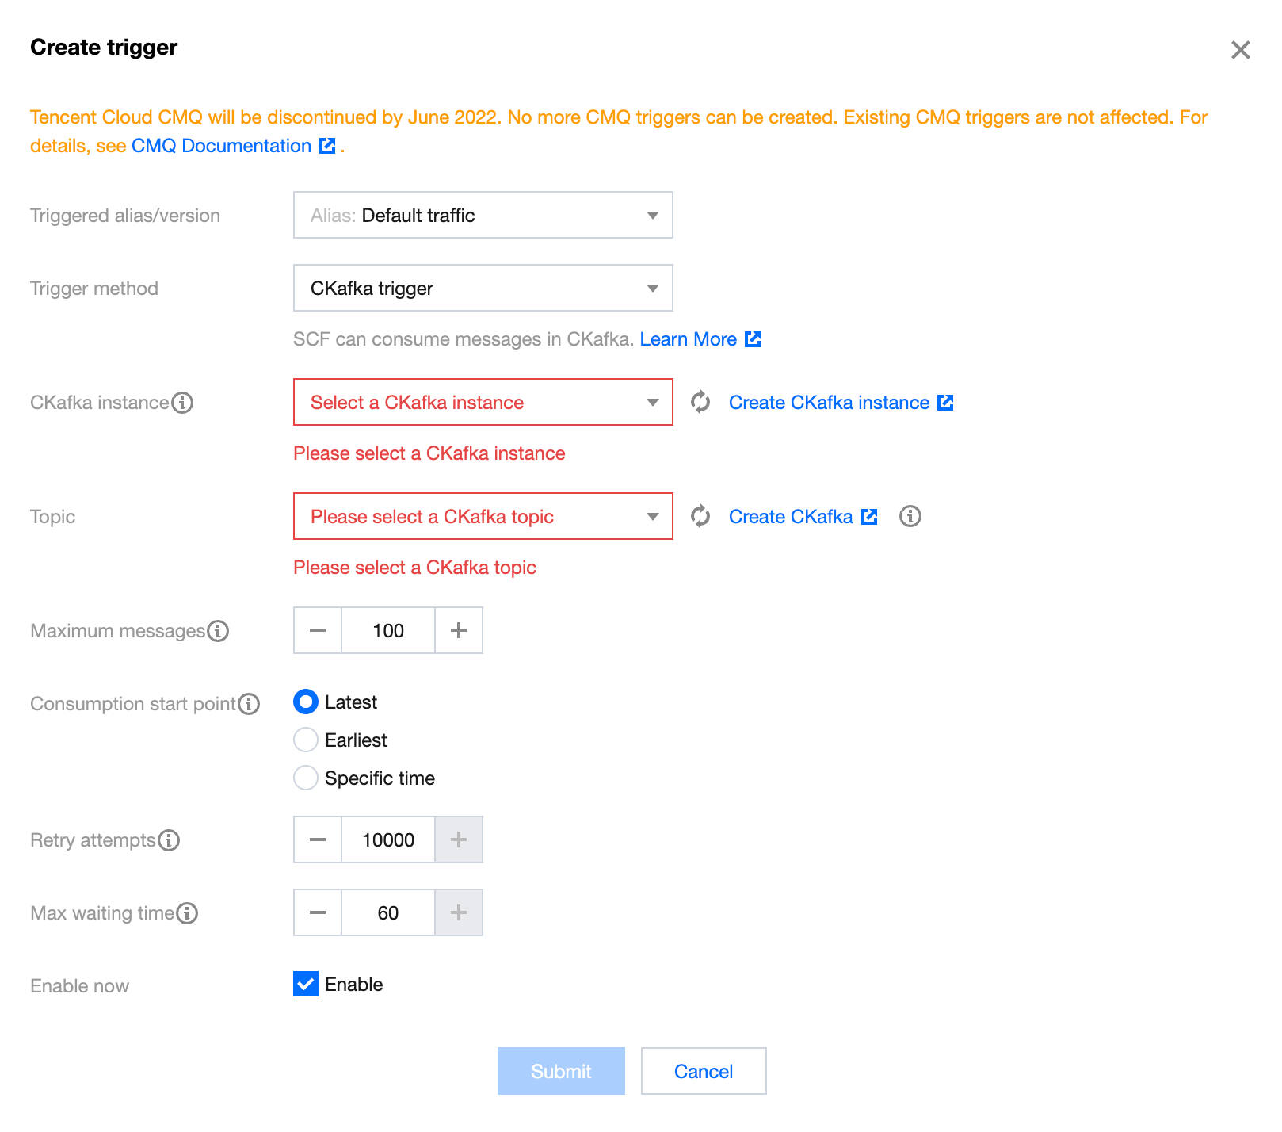1282x1132 pixels.
Task: Click the Retry attempts number field
Action: tap(388, 840)
